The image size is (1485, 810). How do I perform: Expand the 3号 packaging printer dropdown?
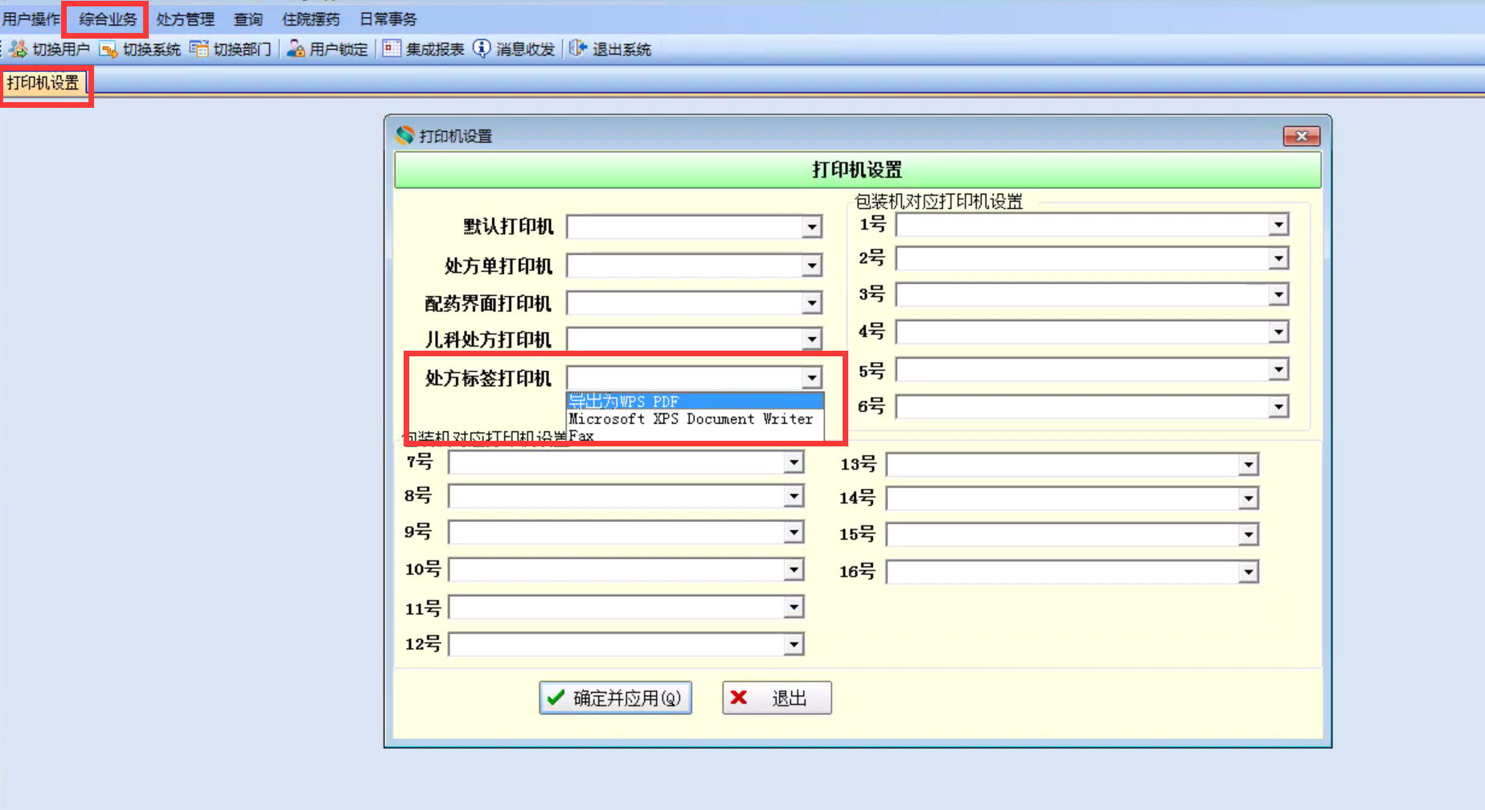[1278, 295]
